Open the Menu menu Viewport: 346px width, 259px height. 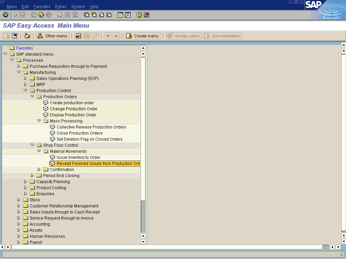[12, 7]
